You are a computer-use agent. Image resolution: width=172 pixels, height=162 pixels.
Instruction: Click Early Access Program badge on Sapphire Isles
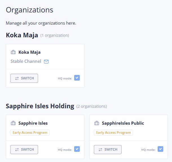click(x=30, y=133)
